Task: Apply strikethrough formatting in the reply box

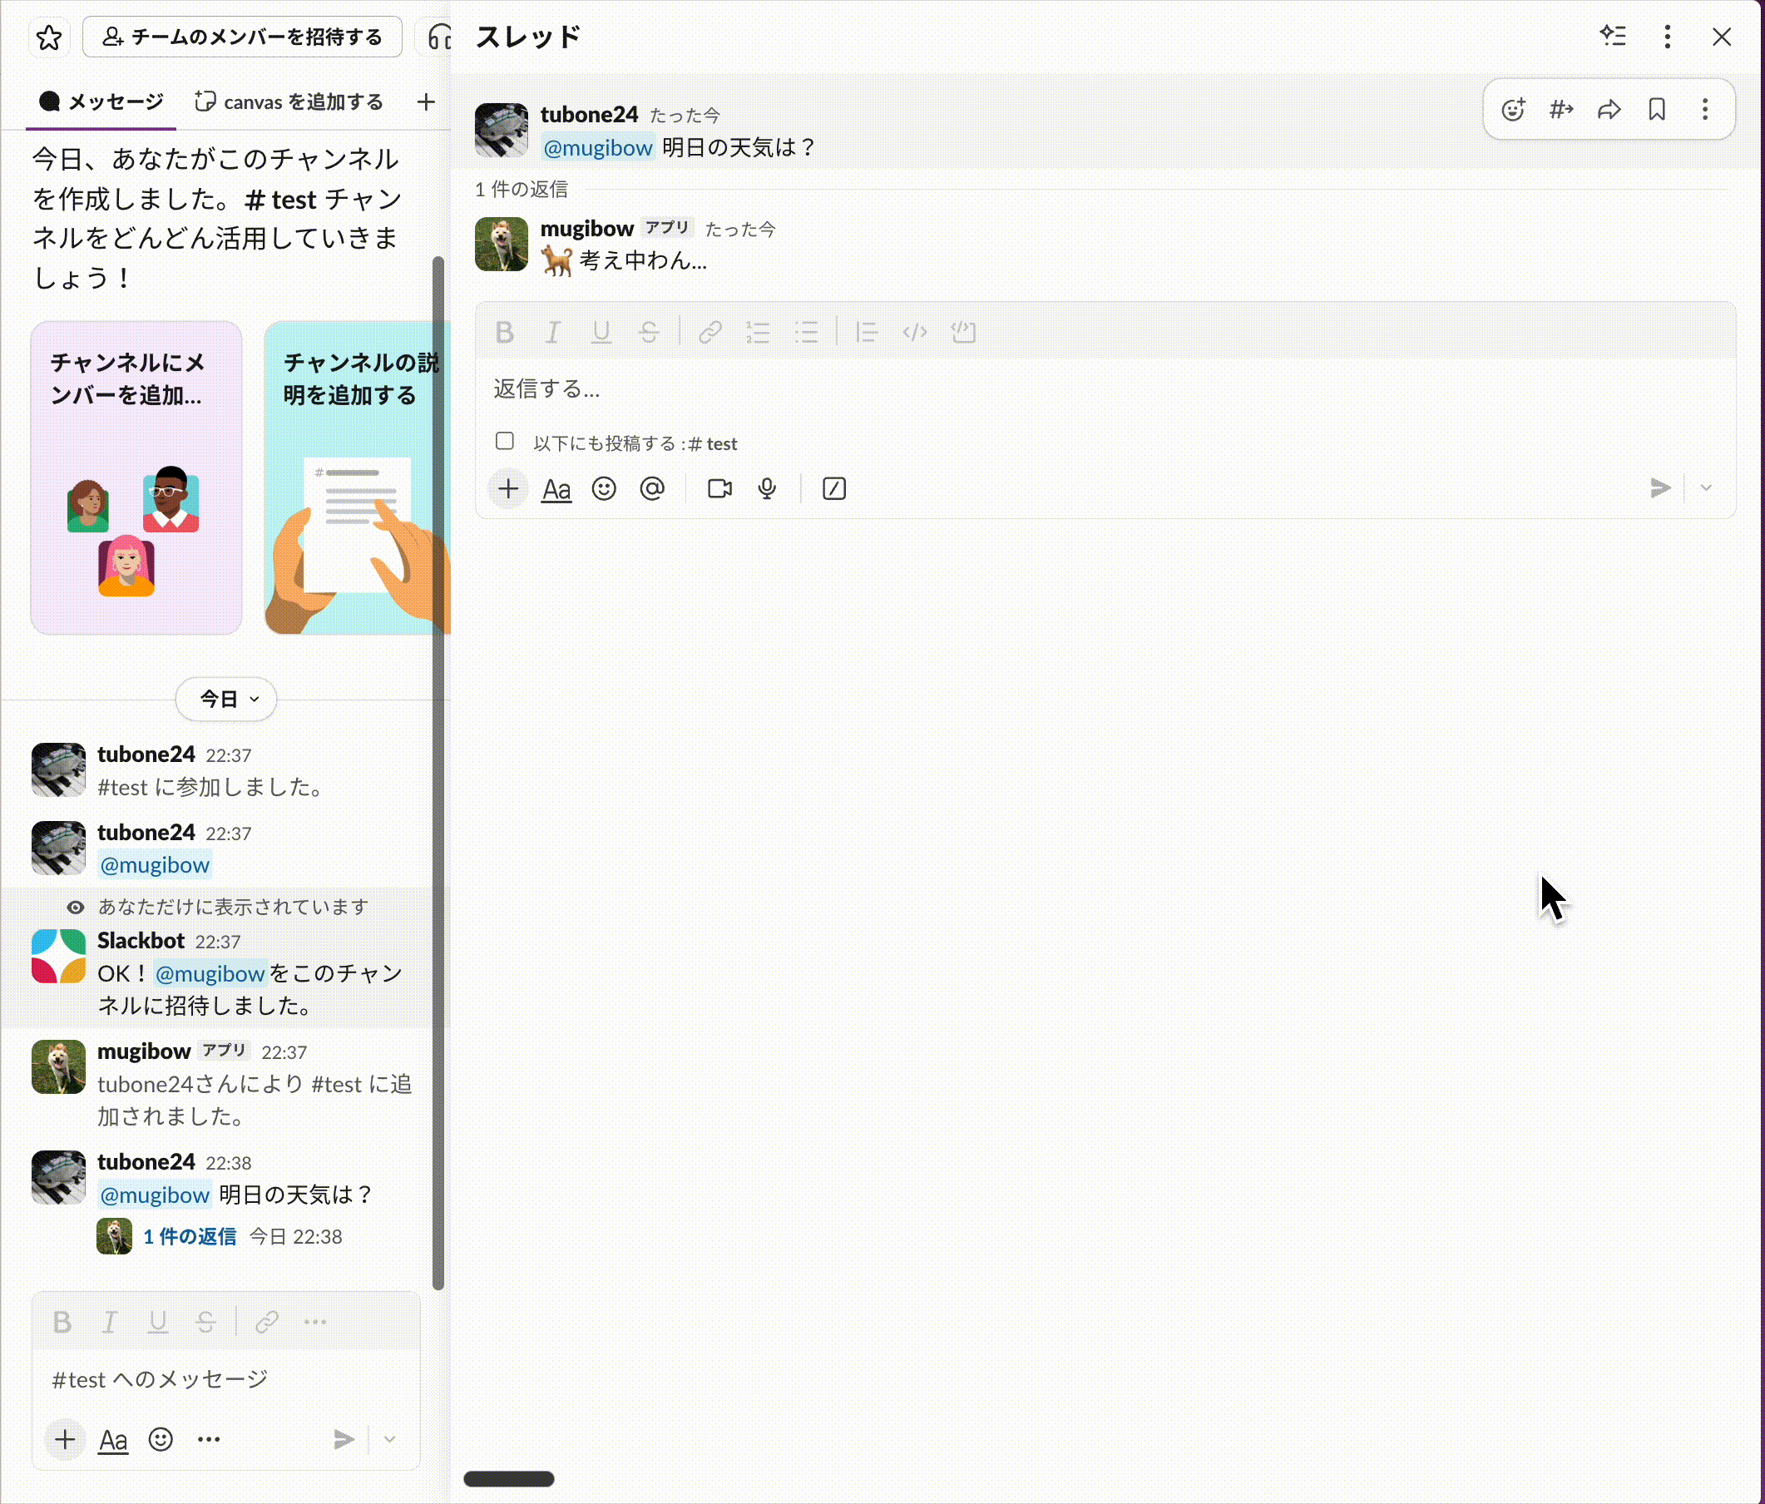Action: tap(647, 333)
